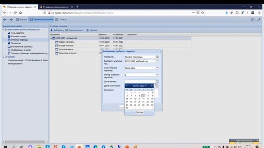This screenshot has height=148, width=264.
Task: Click the sidebar horizontal scrollbar
Action: tap(25, 142)
